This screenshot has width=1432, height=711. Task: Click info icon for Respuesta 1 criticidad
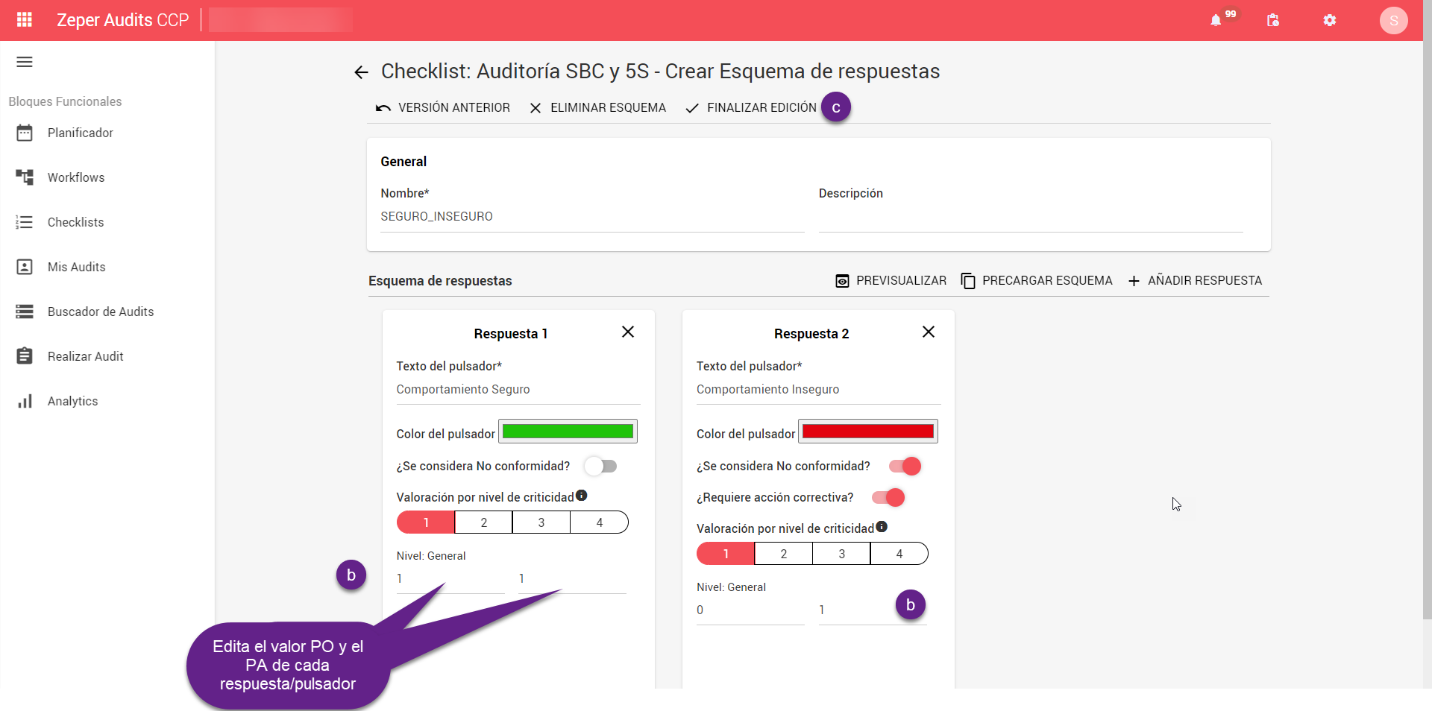582,496
